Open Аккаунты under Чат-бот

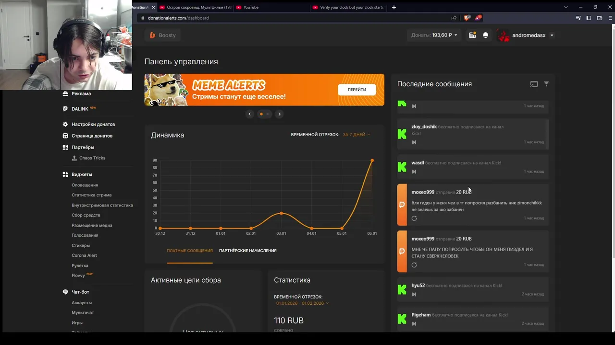click(82, 302)
